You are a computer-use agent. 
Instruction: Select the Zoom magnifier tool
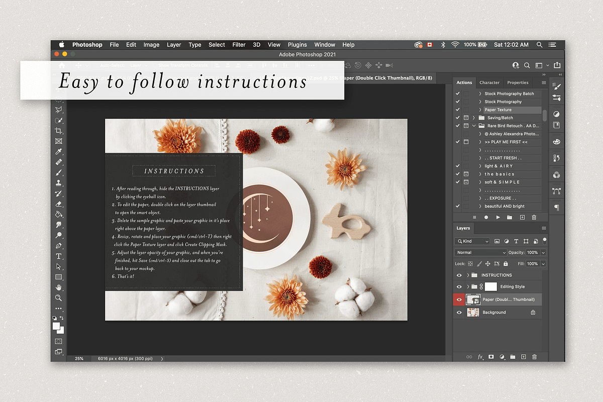pos(59,298)
